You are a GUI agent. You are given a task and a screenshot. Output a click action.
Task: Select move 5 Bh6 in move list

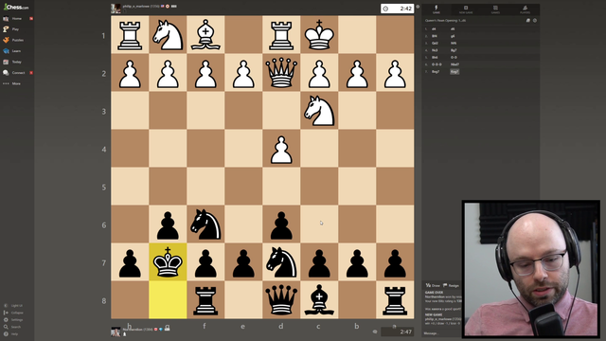(x=435, y=57)
